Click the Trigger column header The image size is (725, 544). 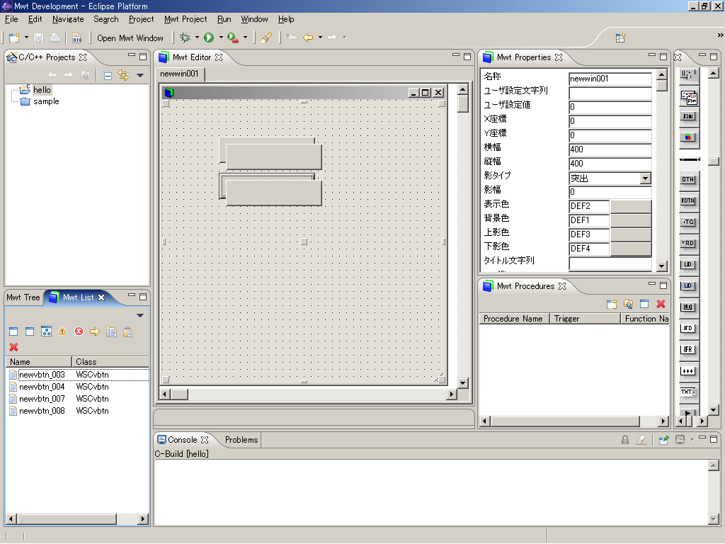coord(584,319)
